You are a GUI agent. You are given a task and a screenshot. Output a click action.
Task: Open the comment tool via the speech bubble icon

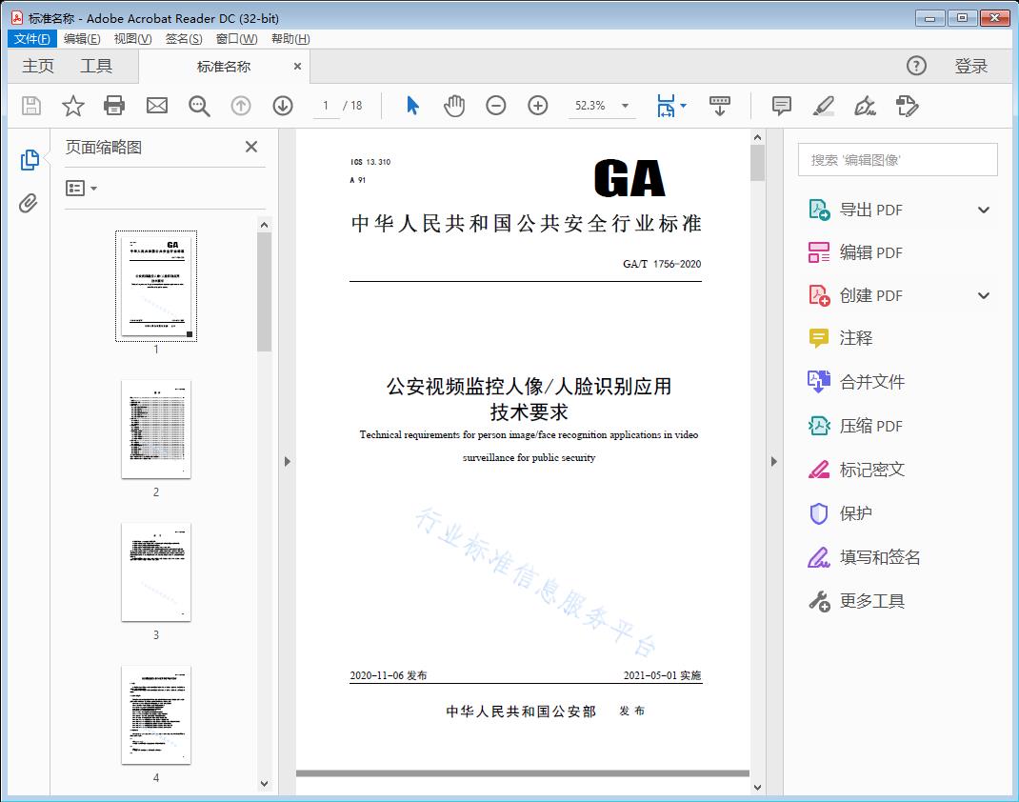[781, 106]
